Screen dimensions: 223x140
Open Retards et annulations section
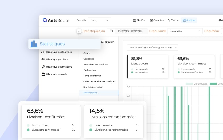coord(95,64)
